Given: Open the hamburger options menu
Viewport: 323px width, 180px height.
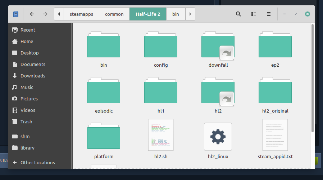Looking at the screenshot, I should point(269,14).
